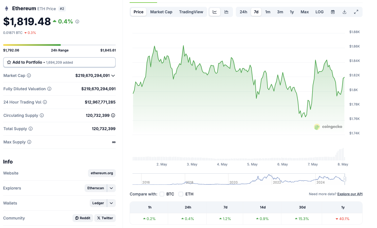Click the #2 rank badge
377x228 pixels.
pos(62,9)
